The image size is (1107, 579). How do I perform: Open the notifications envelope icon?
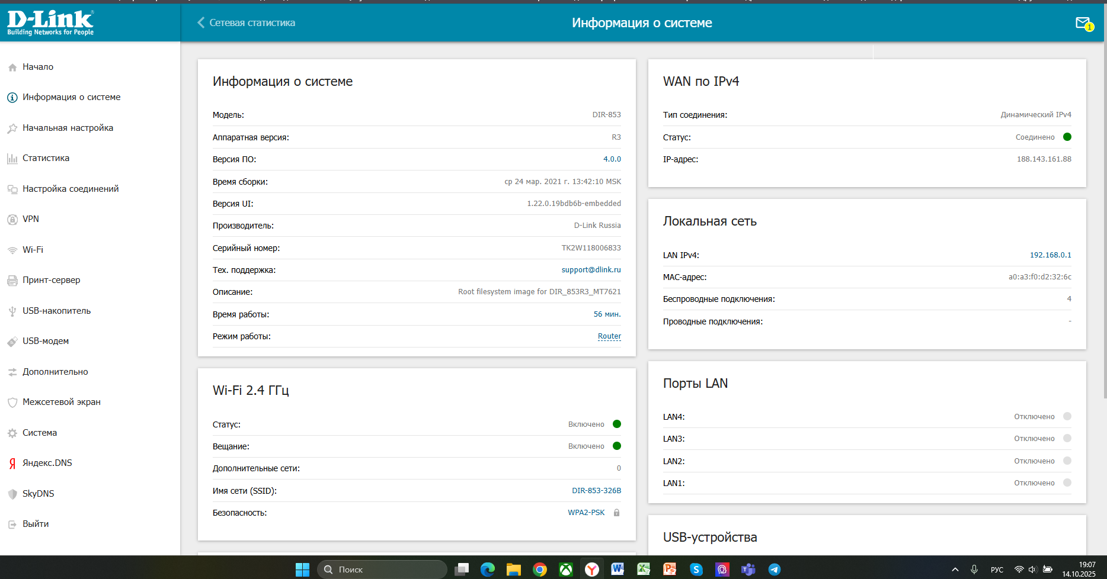(x=1083, y=23)
